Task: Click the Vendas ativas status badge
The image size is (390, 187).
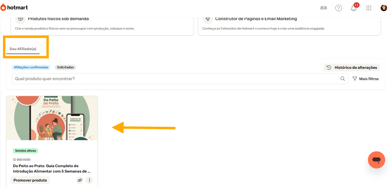Action: click(26, 151)
